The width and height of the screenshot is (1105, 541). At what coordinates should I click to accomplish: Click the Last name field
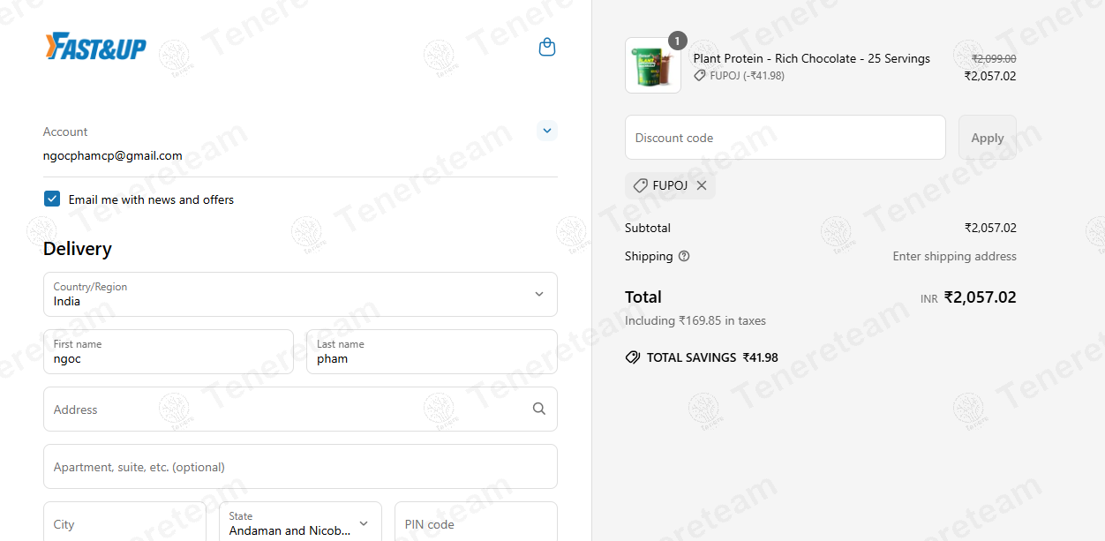[x=432, y=351]
